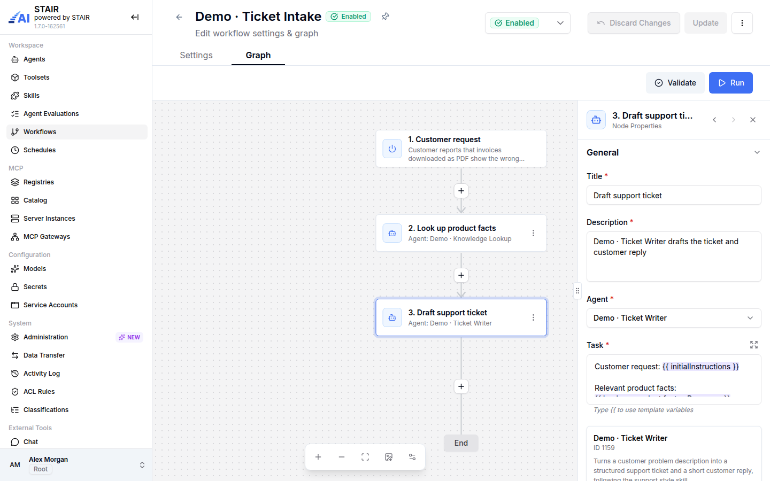Click the Update button
This screenshot has width=770, height=481.
705,23
